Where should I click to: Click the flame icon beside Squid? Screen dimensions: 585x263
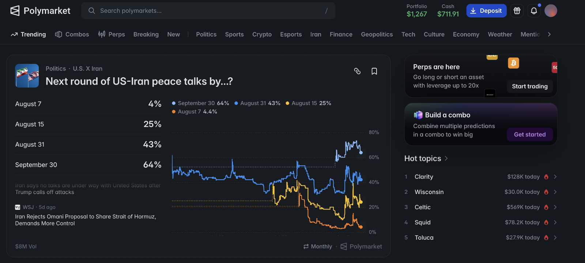pyautogui.click(x=546, y=223)
